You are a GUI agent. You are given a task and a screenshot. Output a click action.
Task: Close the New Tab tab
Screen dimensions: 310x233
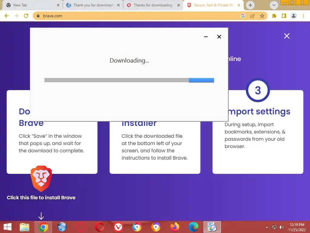[x=58, y=5]
